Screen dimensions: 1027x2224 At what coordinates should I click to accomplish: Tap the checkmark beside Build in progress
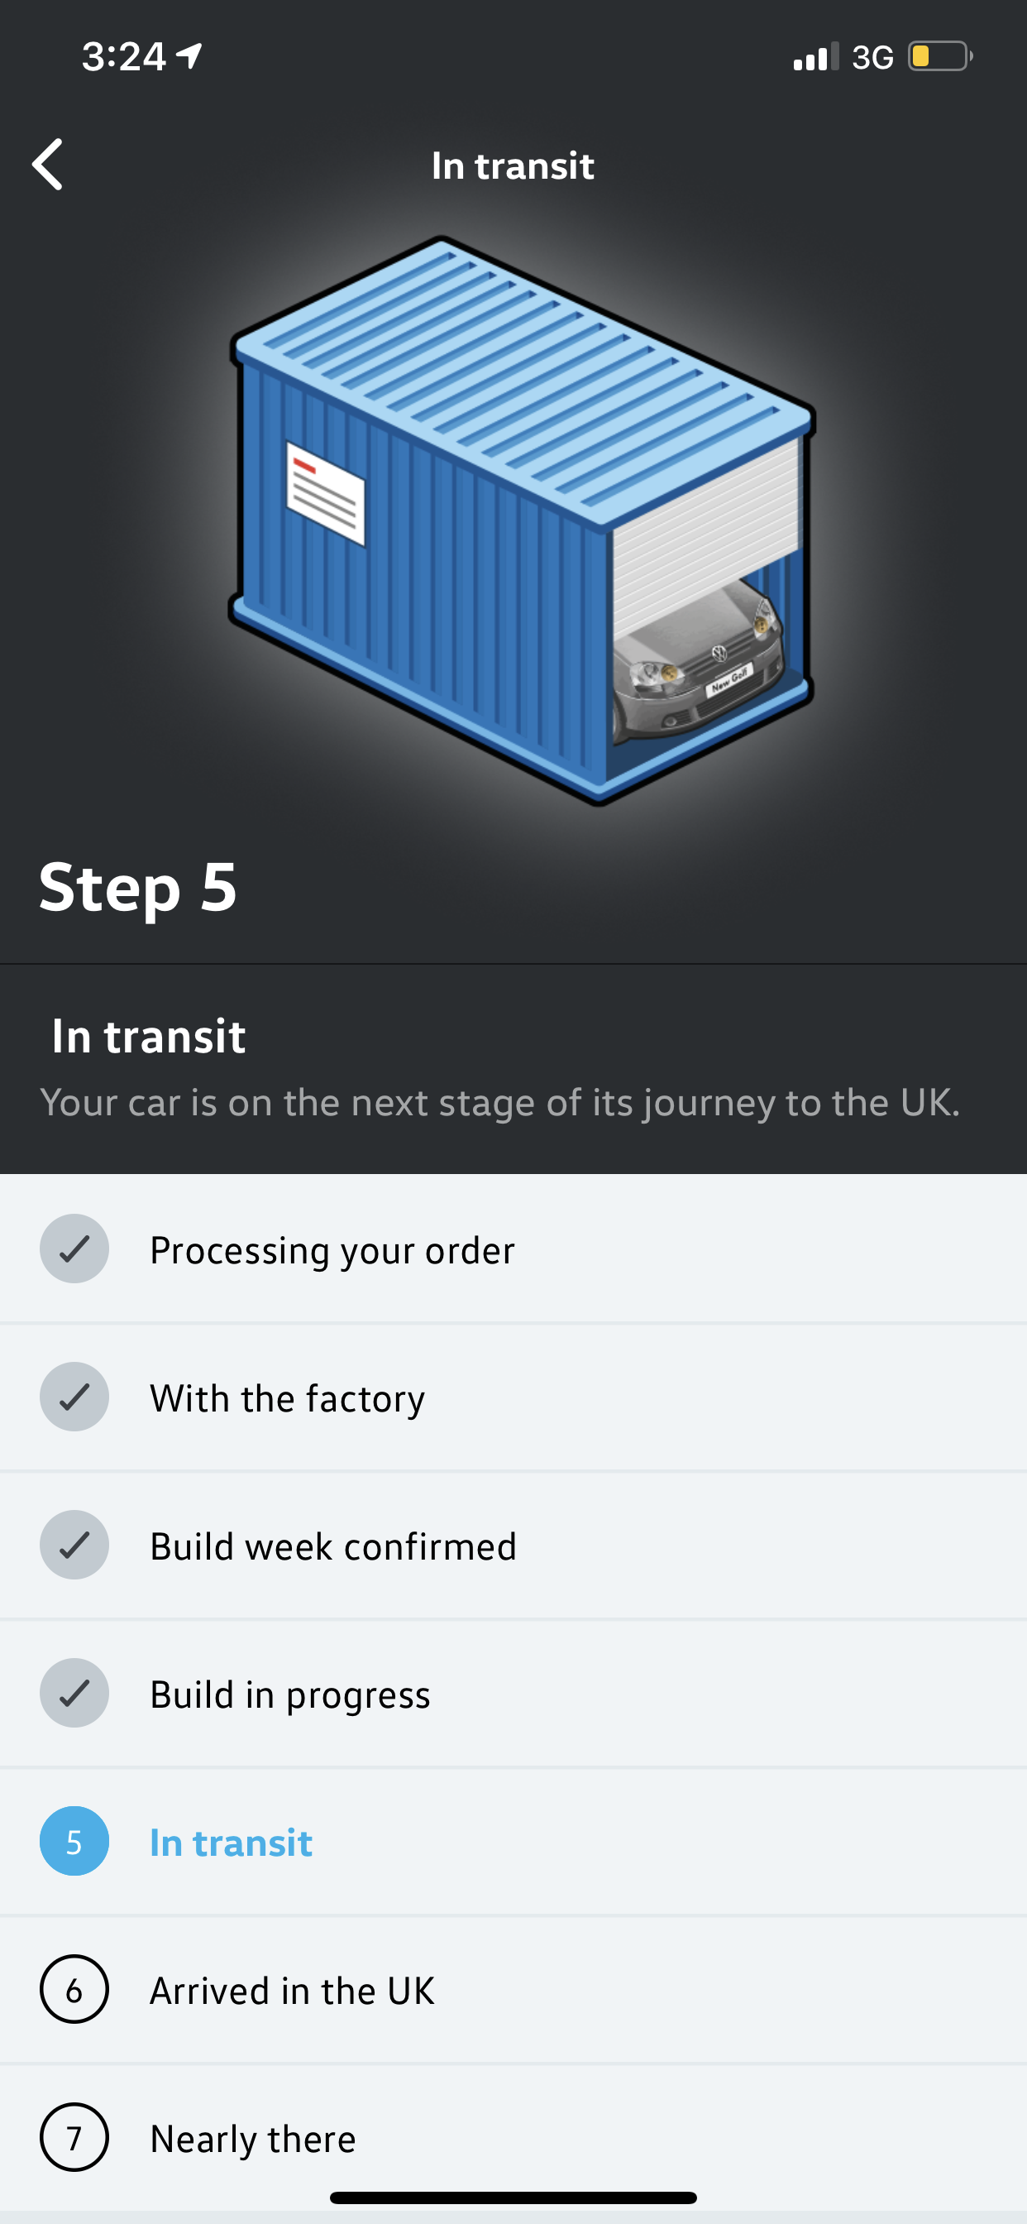tap(74, 1693)
